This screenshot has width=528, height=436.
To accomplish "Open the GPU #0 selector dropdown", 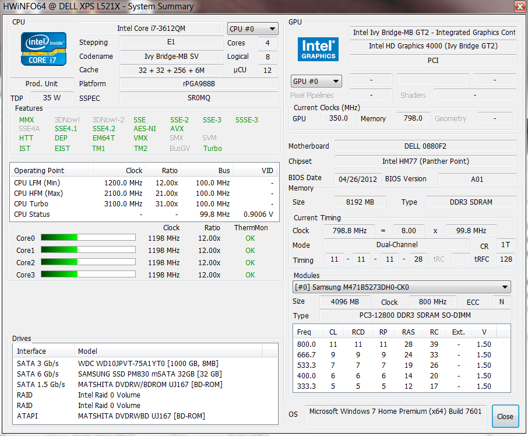I will (316, 82).
